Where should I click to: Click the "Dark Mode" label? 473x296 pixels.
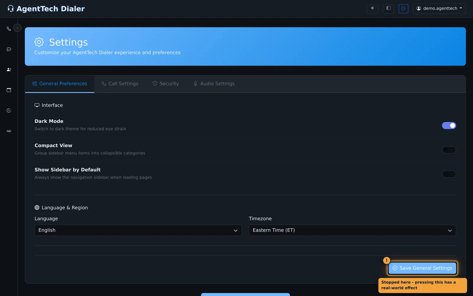point(49,121)
